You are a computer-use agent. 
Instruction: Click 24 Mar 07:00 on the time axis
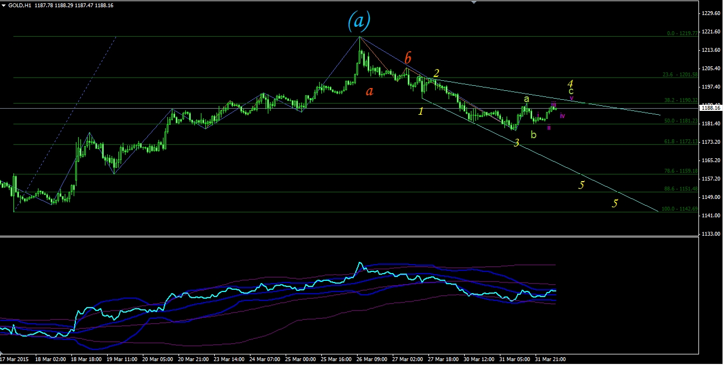click(x=266, y=359)
